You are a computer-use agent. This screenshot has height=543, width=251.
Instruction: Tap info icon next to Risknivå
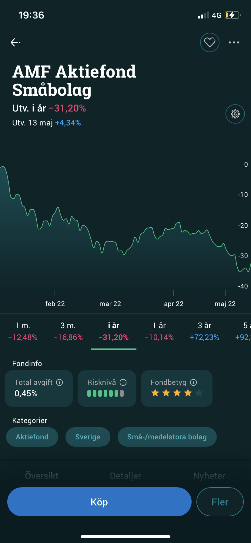pos(123,382)
